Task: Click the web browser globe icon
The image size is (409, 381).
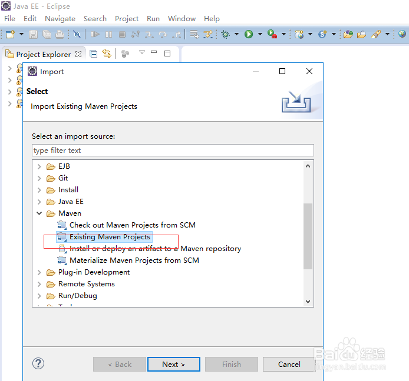Action: 402,34
